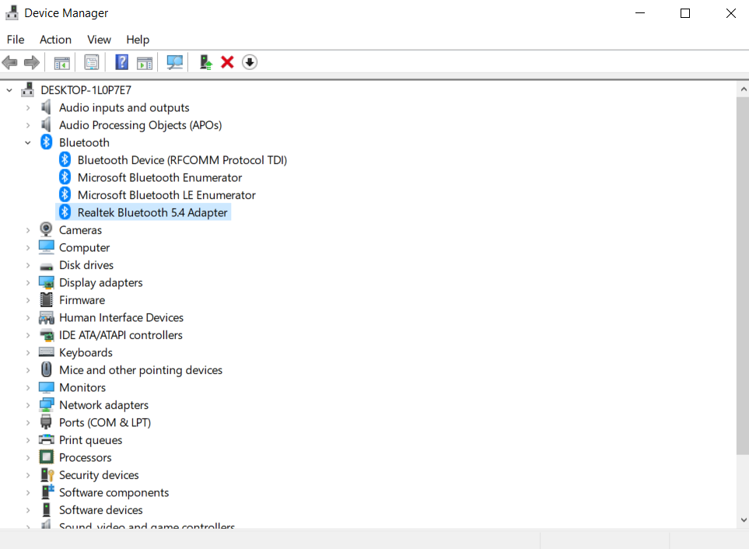Image resolution: width=749 pixels, height=549 pixels.
Task: Select the Bluetooth category icon
Action: click(x=47, y=142)
